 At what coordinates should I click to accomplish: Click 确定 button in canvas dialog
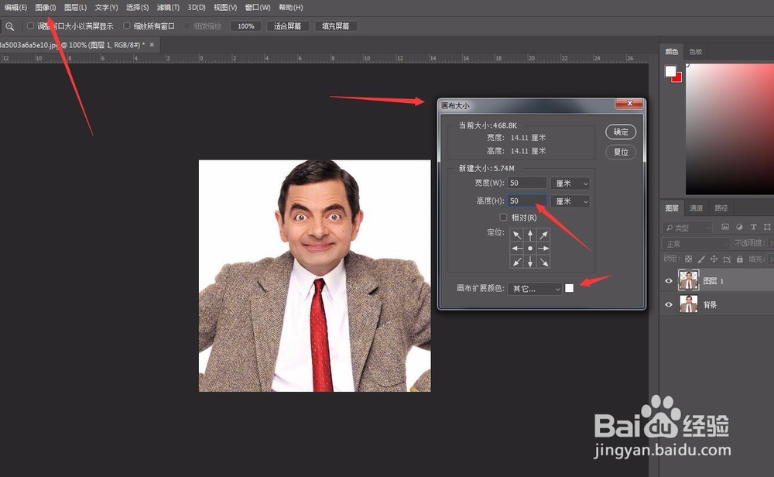click(x=621, y=132)
